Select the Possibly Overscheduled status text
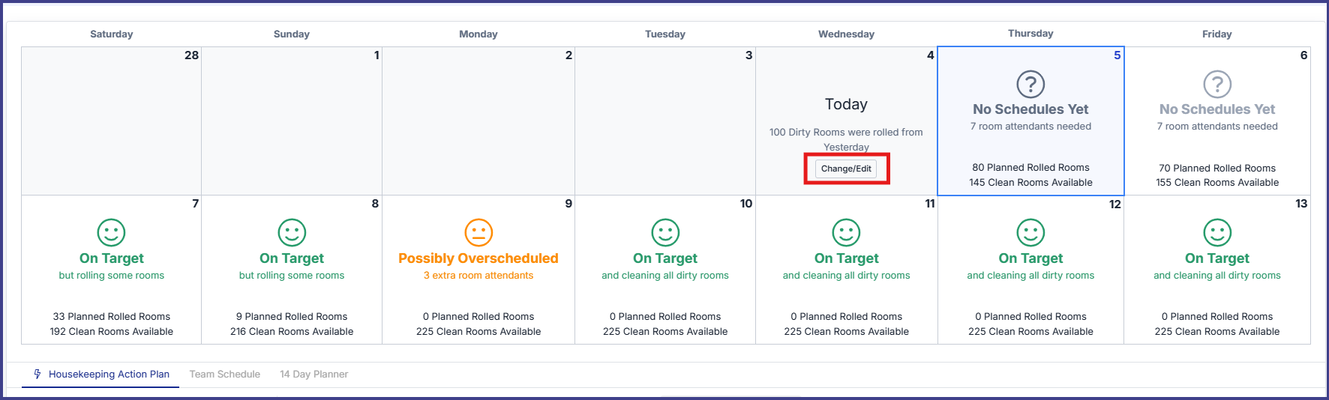This screenshot has width=1329, height=400. tap(478, 258)
